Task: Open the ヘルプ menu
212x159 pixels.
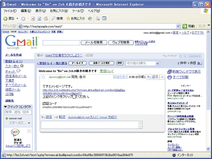Action: pyautogui.click(x=94, y=11)
